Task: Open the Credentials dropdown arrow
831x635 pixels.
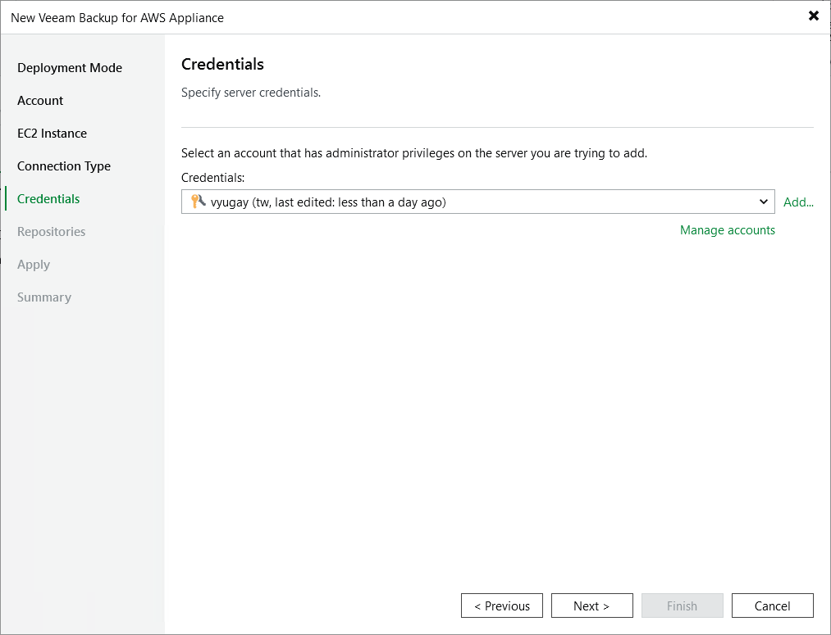Action: (763, 202)
